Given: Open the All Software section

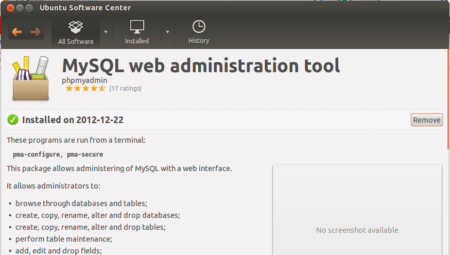Looking at the screenshot, I should pyautogui.click(x=76, y=33).
